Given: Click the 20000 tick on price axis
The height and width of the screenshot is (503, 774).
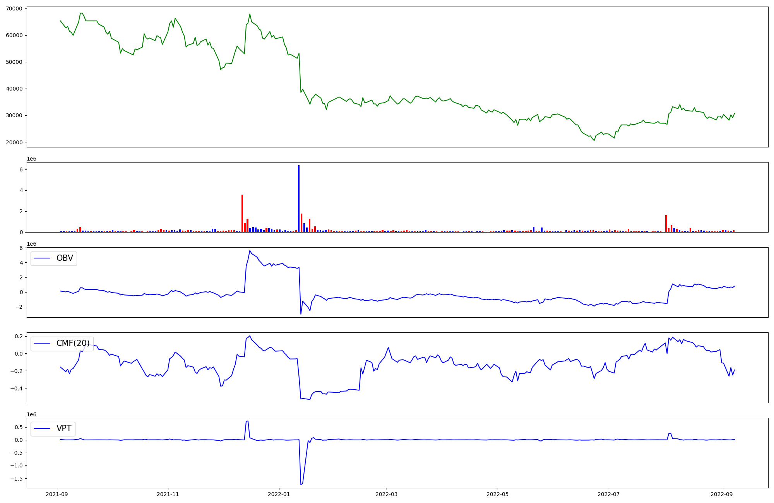Looking at the screenshot, I should click(14, 142).
